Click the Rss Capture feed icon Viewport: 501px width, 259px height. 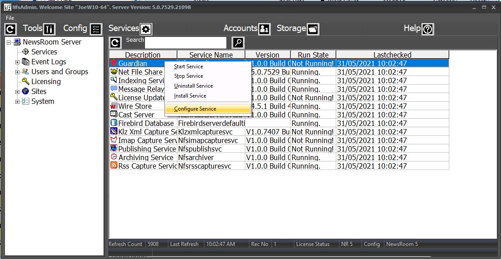(114, 165)
